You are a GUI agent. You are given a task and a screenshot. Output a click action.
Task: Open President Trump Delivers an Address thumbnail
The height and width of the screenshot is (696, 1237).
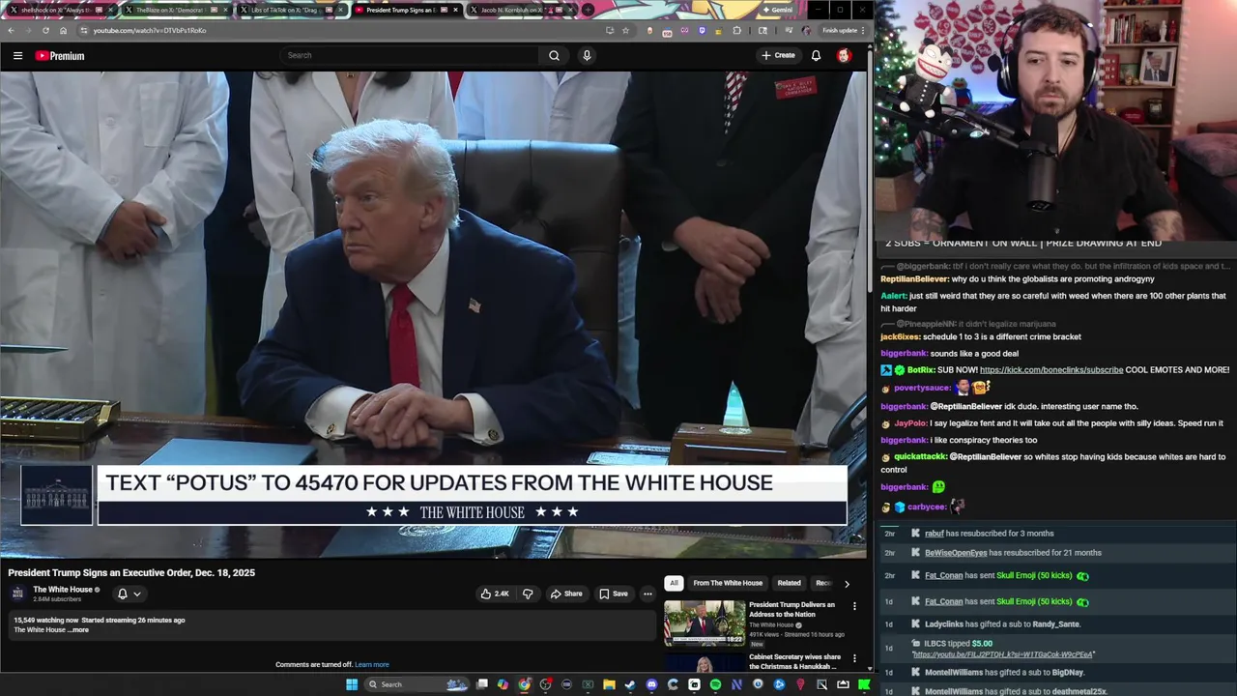(x=705, y=623)
